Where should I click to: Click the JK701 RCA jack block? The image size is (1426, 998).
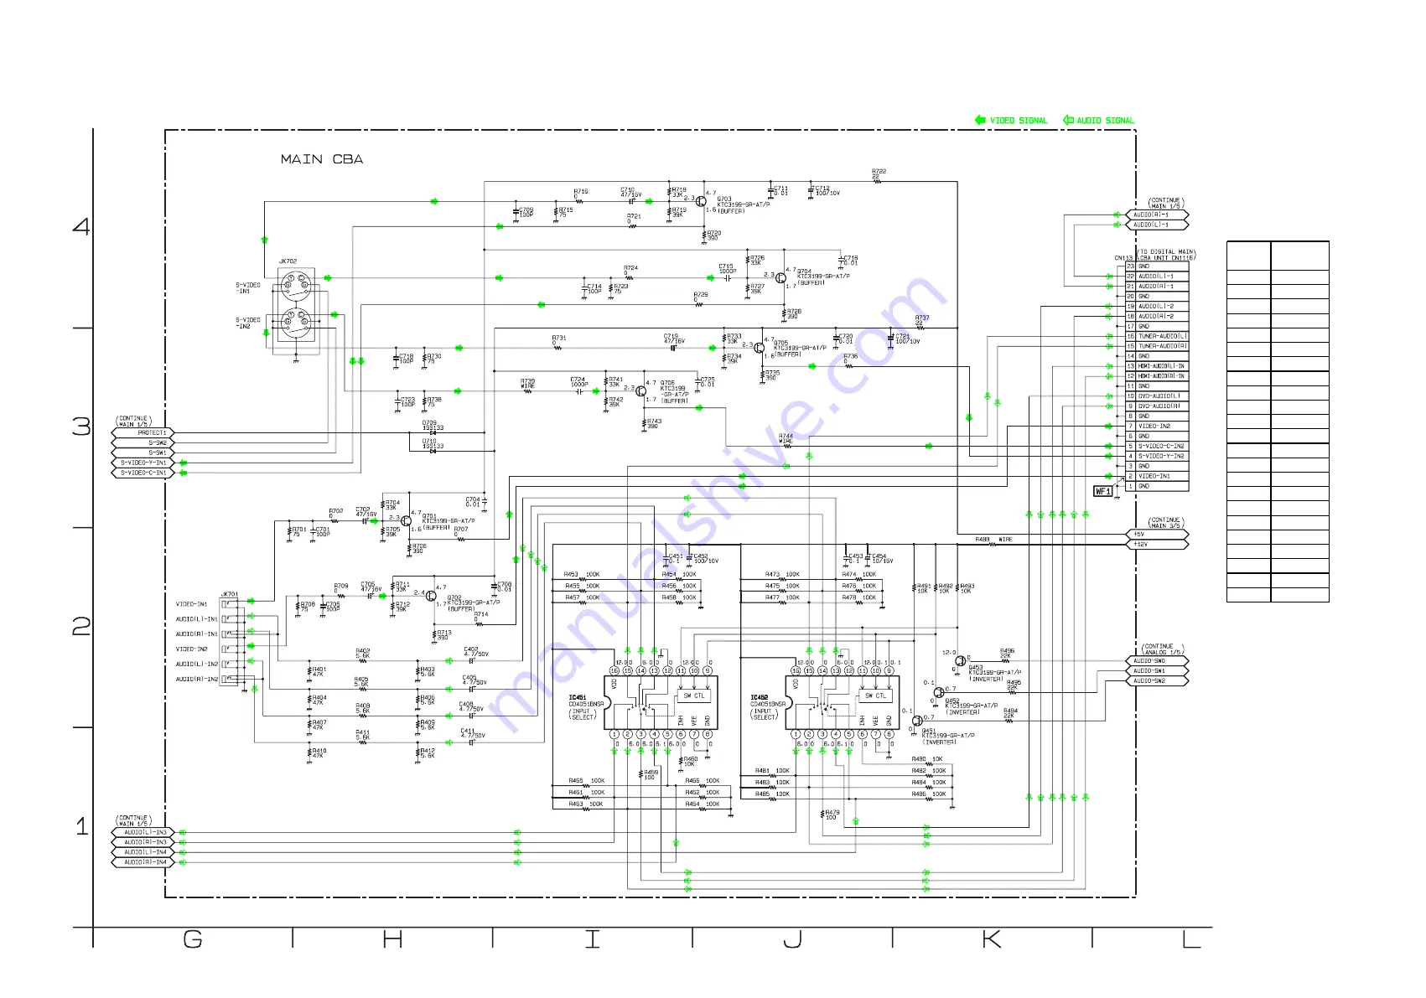[229, 642]
